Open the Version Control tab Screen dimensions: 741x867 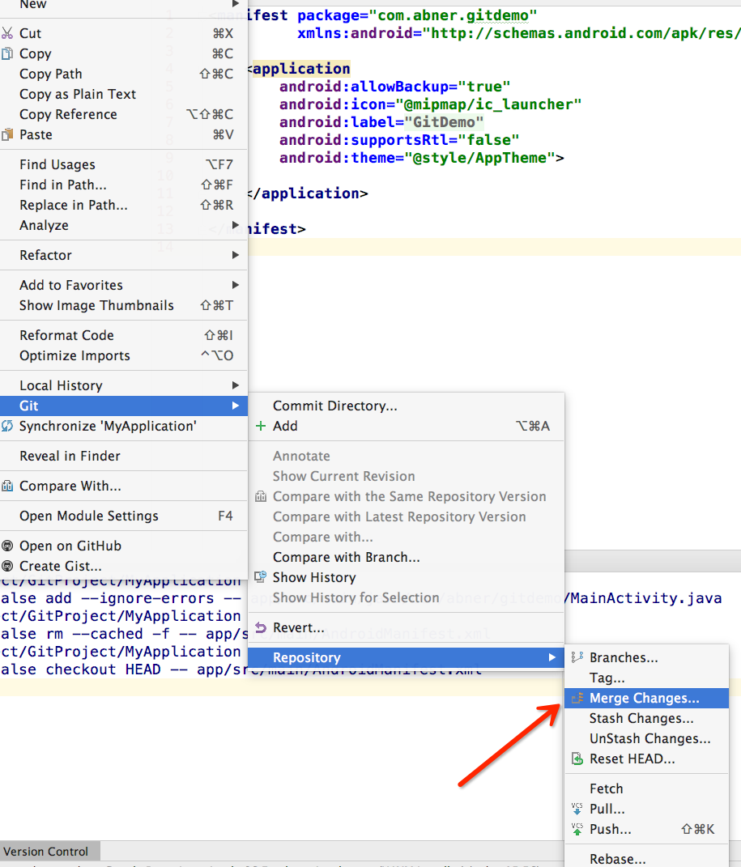point(46,851)
